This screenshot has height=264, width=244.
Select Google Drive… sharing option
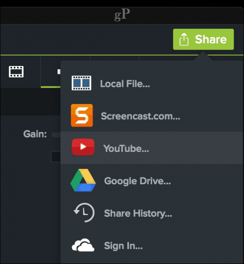tap(138, 181)
